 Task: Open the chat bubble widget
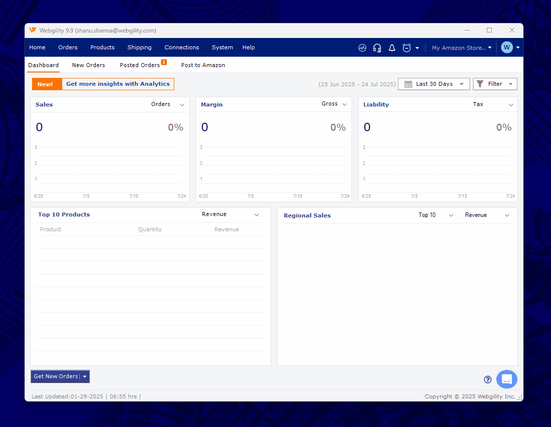click(x=507, y=379)
